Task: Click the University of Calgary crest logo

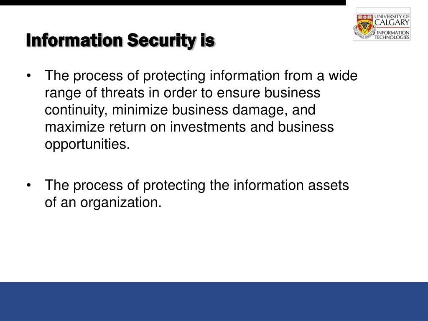Action: tap(364, 27)
